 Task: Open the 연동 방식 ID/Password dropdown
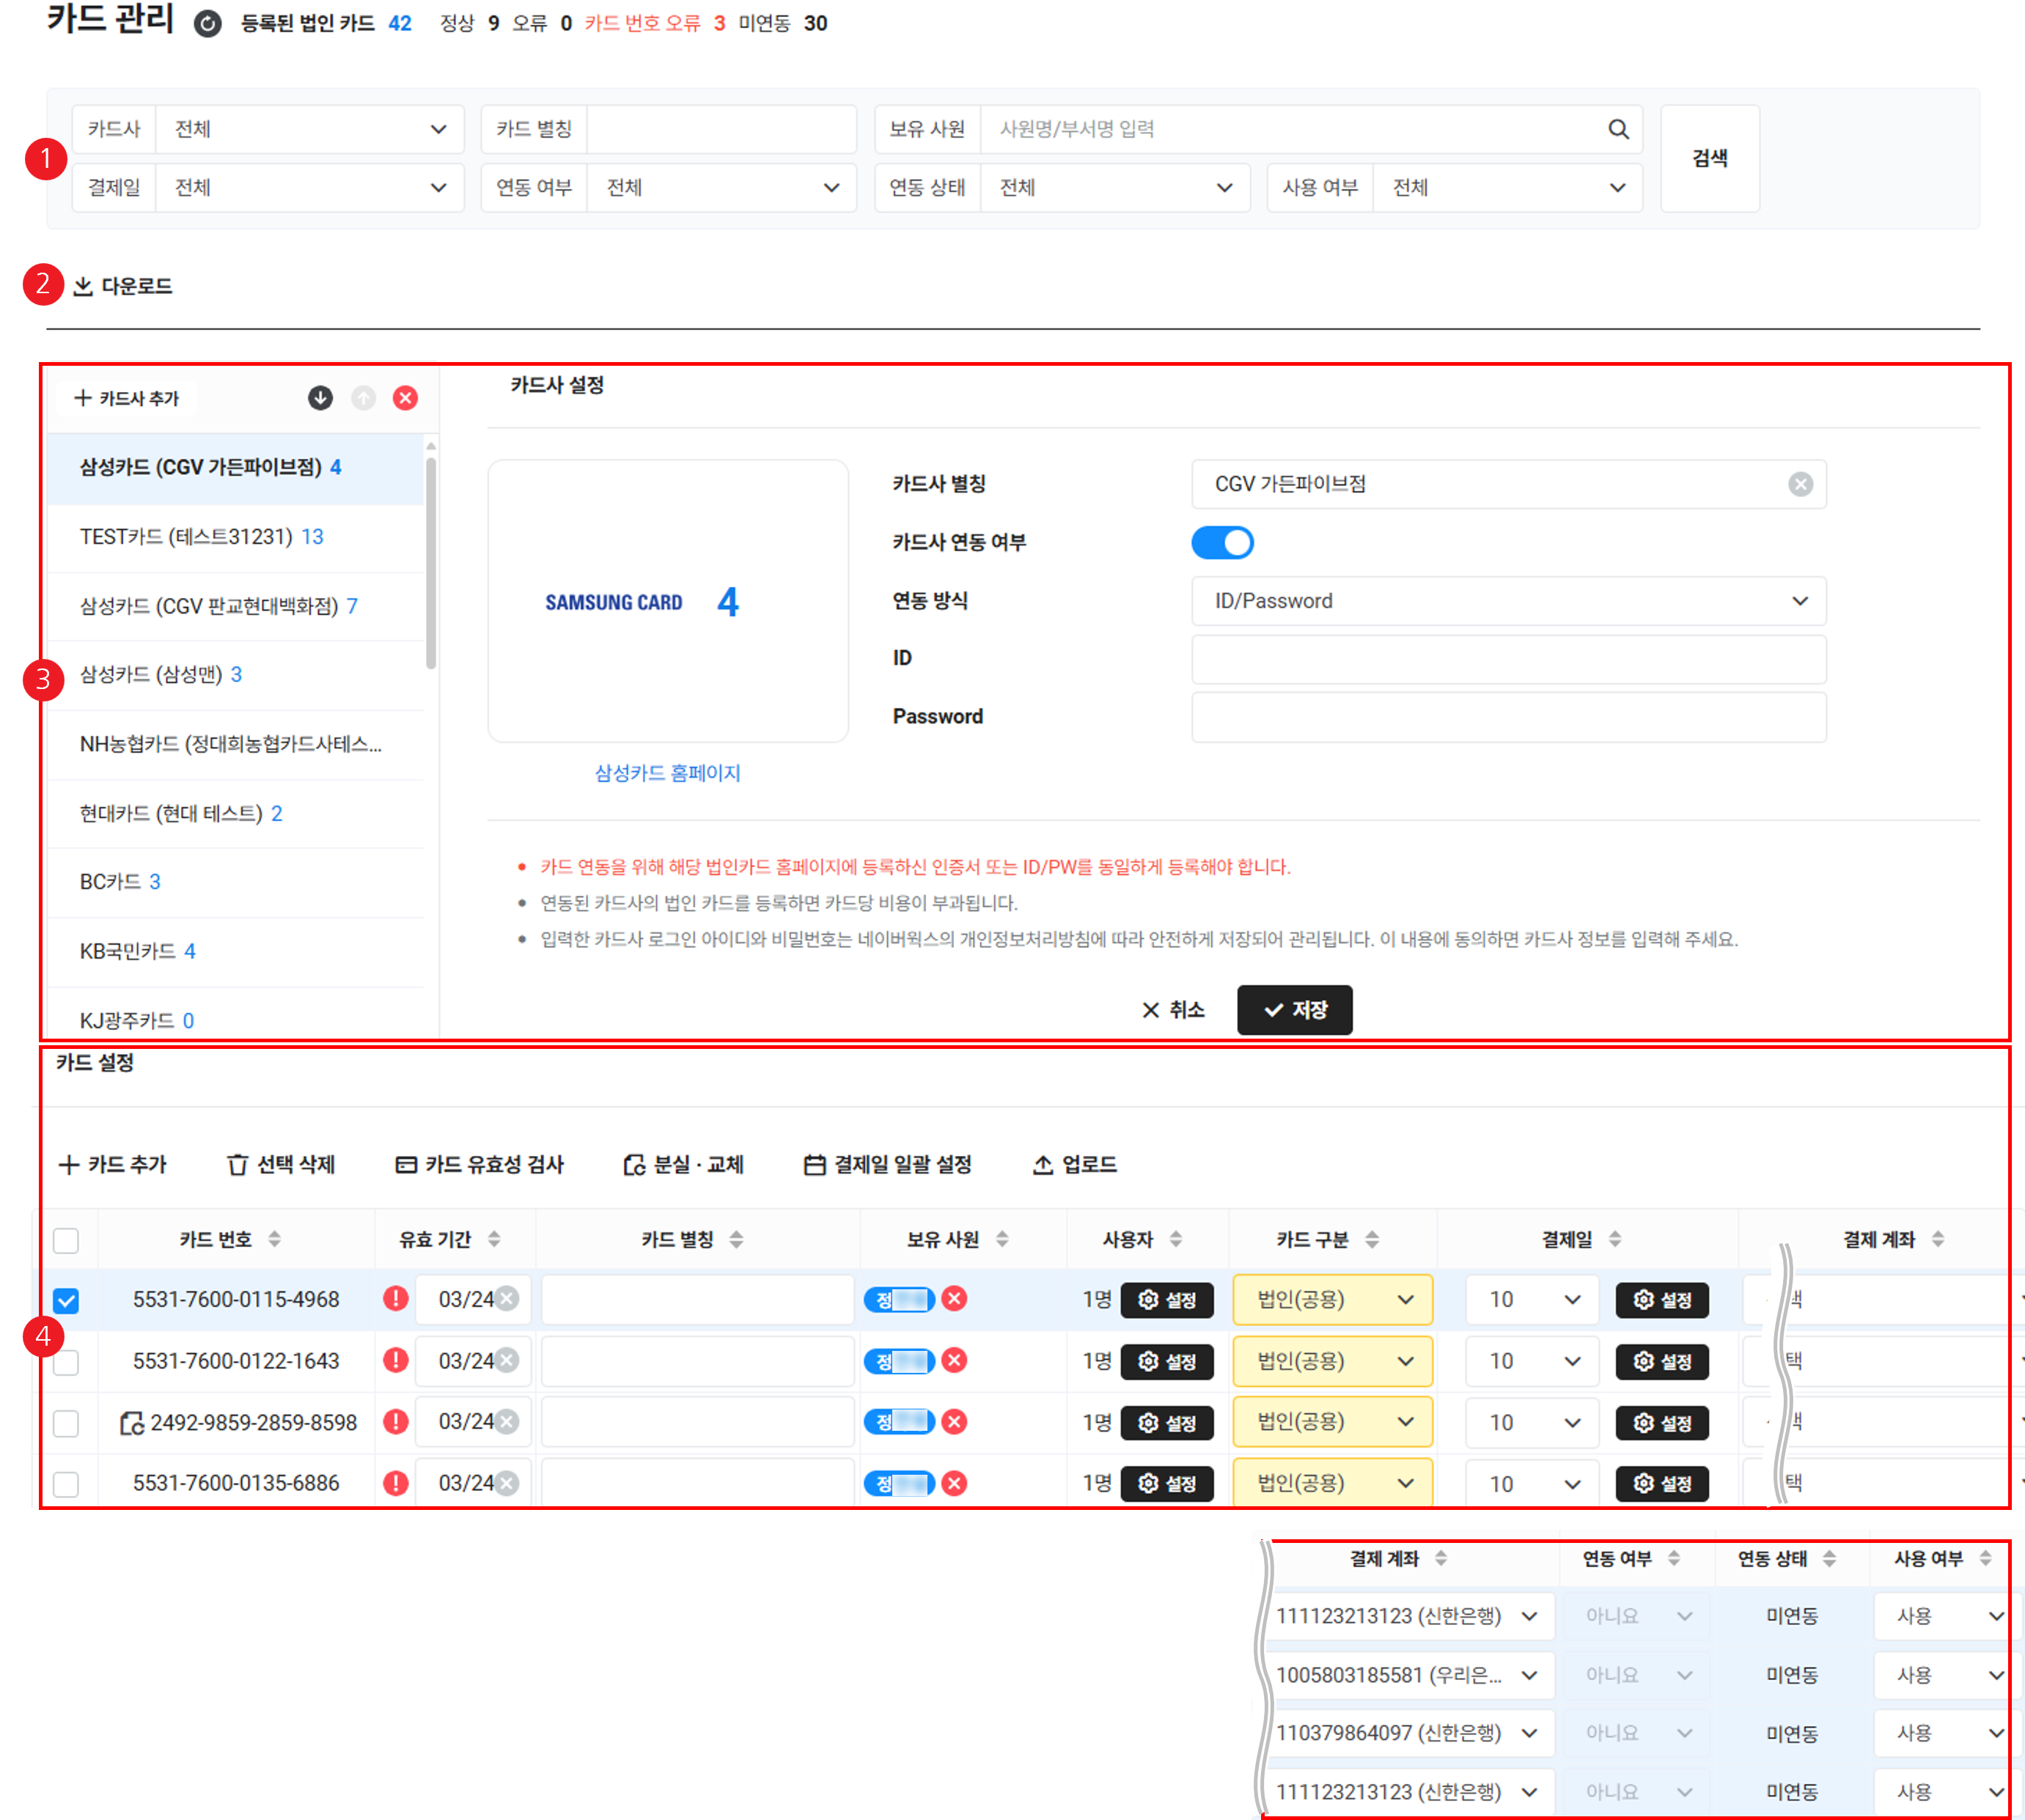tap(1508, 601)
